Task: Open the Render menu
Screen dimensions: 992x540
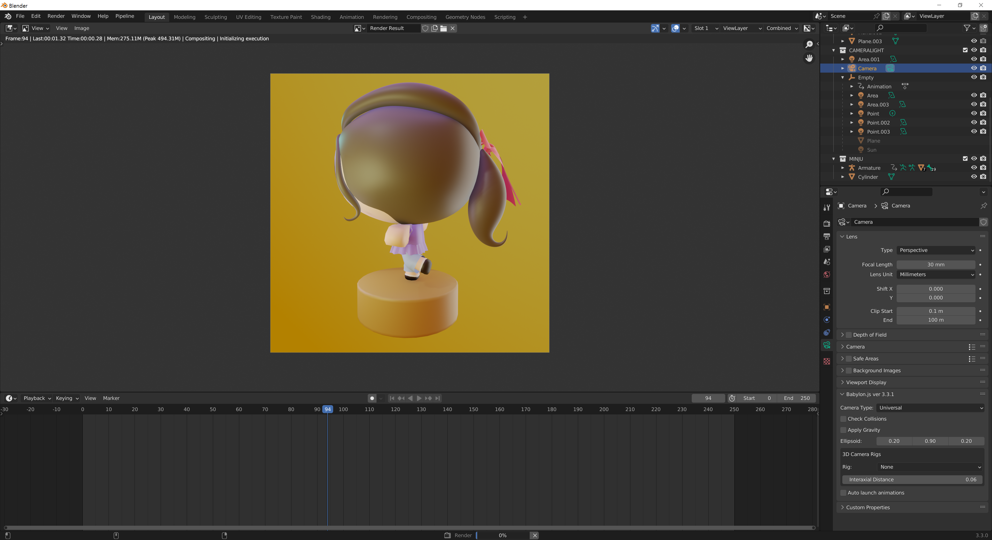Action: [x=56, y=16]
